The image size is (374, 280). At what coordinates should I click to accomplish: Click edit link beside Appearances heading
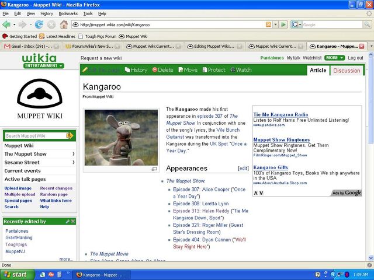tap(243, 169)
